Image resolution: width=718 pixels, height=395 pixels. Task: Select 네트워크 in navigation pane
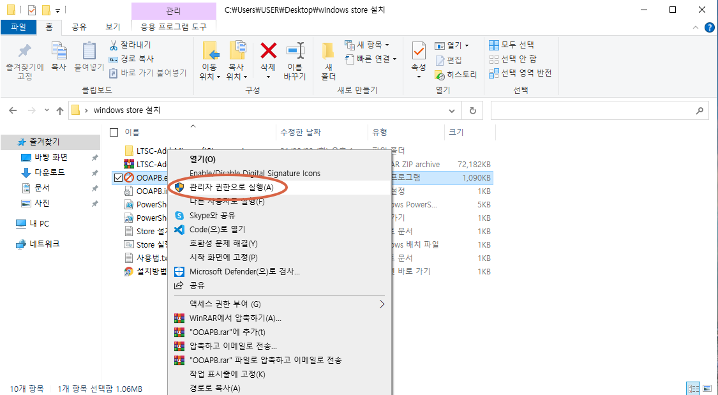pos(45,244)
